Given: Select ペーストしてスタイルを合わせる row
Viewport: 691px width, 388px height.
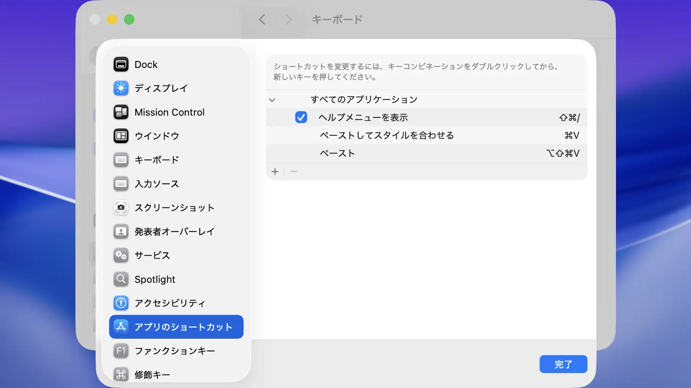Looking at the screenshot, I should [426, 135].
